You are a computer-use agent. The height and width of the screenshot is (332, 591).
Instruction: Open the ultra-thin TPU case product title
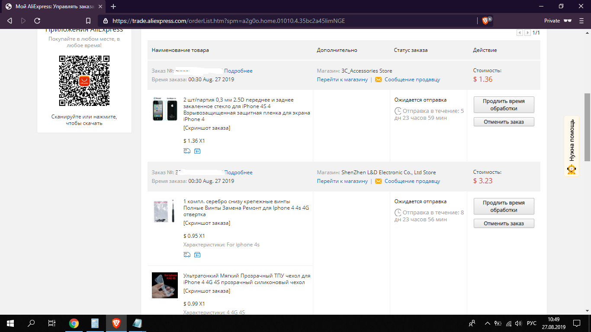pyautogui.click(x=247, y=279)
